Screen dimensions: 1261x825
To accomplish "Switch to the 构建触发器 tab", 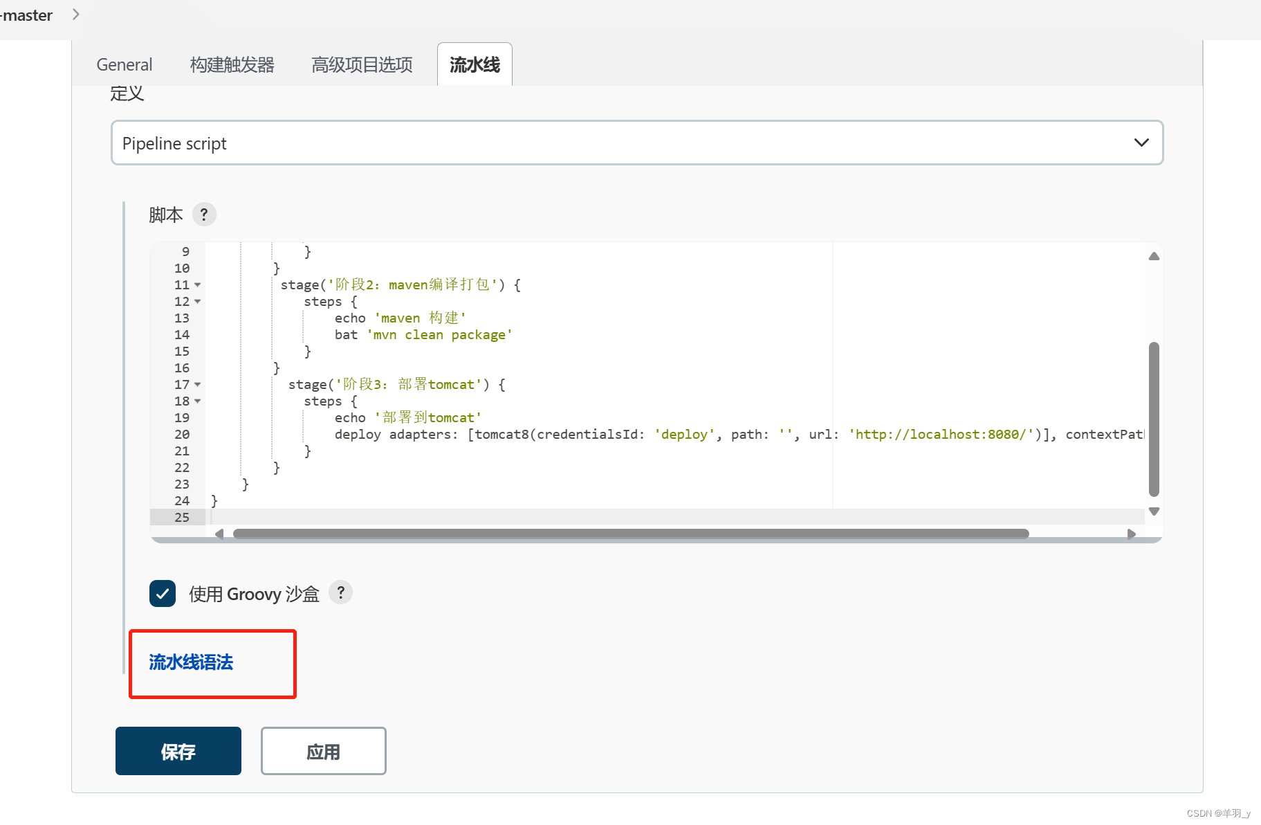I will 232,64.
